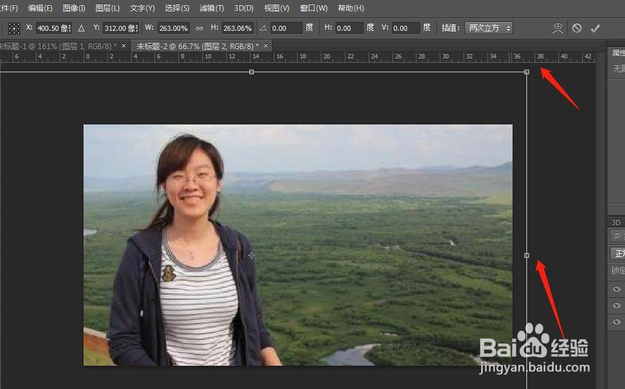Click the photo of the smiling woman
625x389 pixels.
tap(298, 245)
